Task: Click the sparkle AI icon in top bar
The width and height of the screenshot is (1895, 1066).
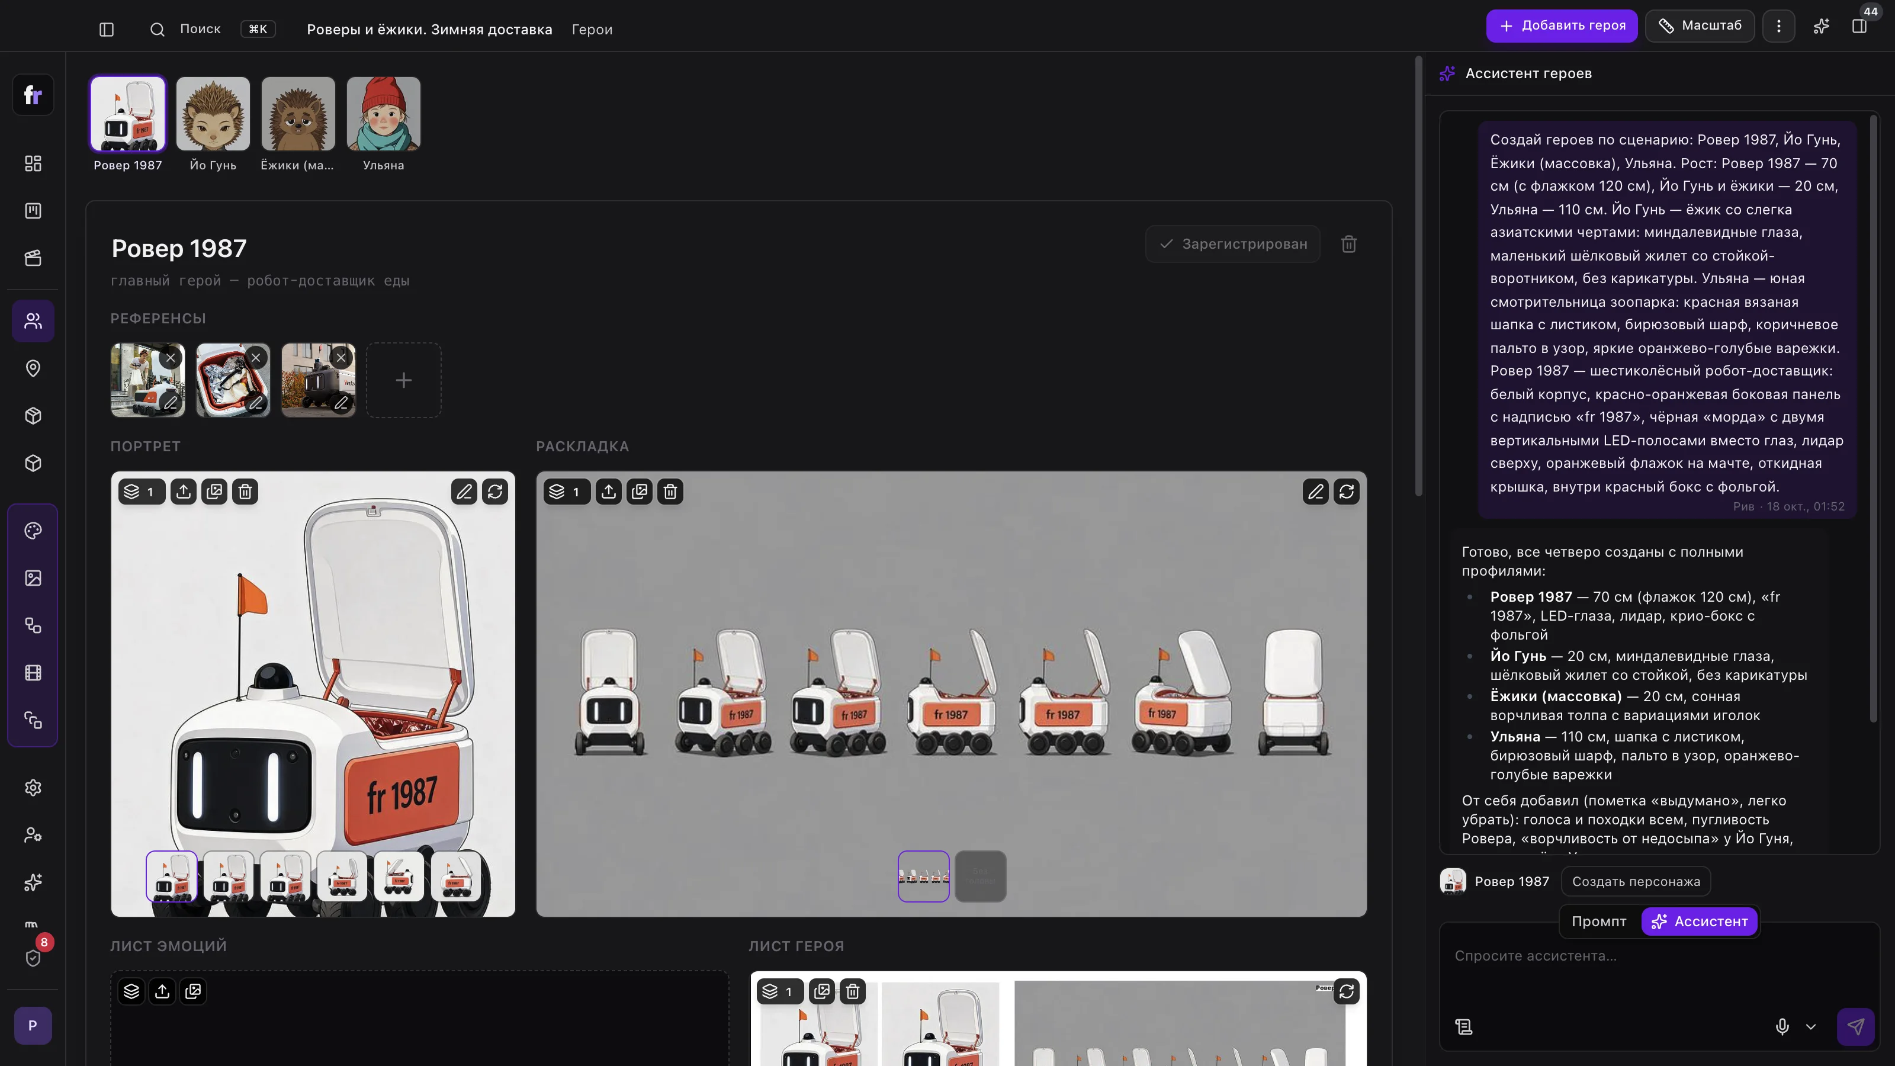Action: click(1822, 27)
